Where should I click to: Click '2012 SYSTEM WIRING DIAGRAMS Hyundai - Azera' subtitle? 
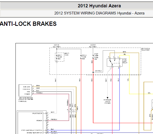[x=99, y=13]
